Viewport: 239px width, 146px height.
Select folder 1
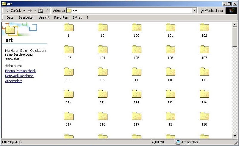coord(68,30)
